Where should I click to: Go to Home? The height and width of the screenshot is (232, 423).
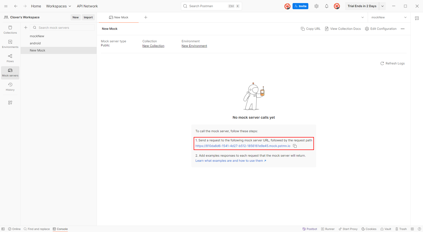[x=36, y=6]
